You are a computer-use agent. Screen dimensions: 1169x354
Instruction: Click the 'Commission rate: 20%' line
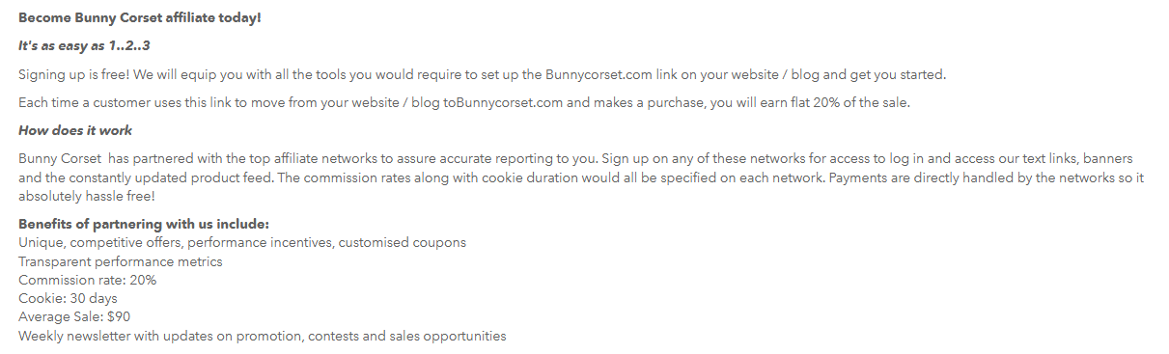pos(87,280)
